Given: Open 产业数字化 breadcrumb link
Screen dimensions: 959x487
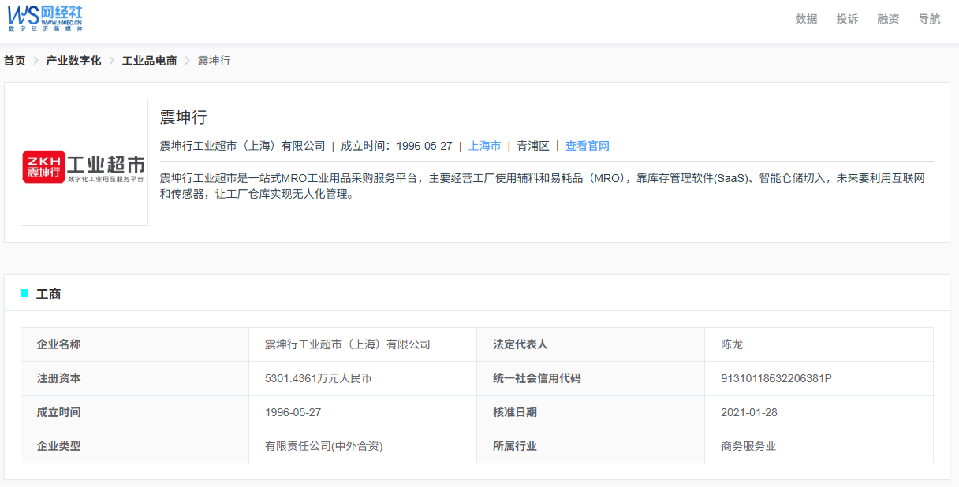Looking at the screenshot, I should [73, 61].
